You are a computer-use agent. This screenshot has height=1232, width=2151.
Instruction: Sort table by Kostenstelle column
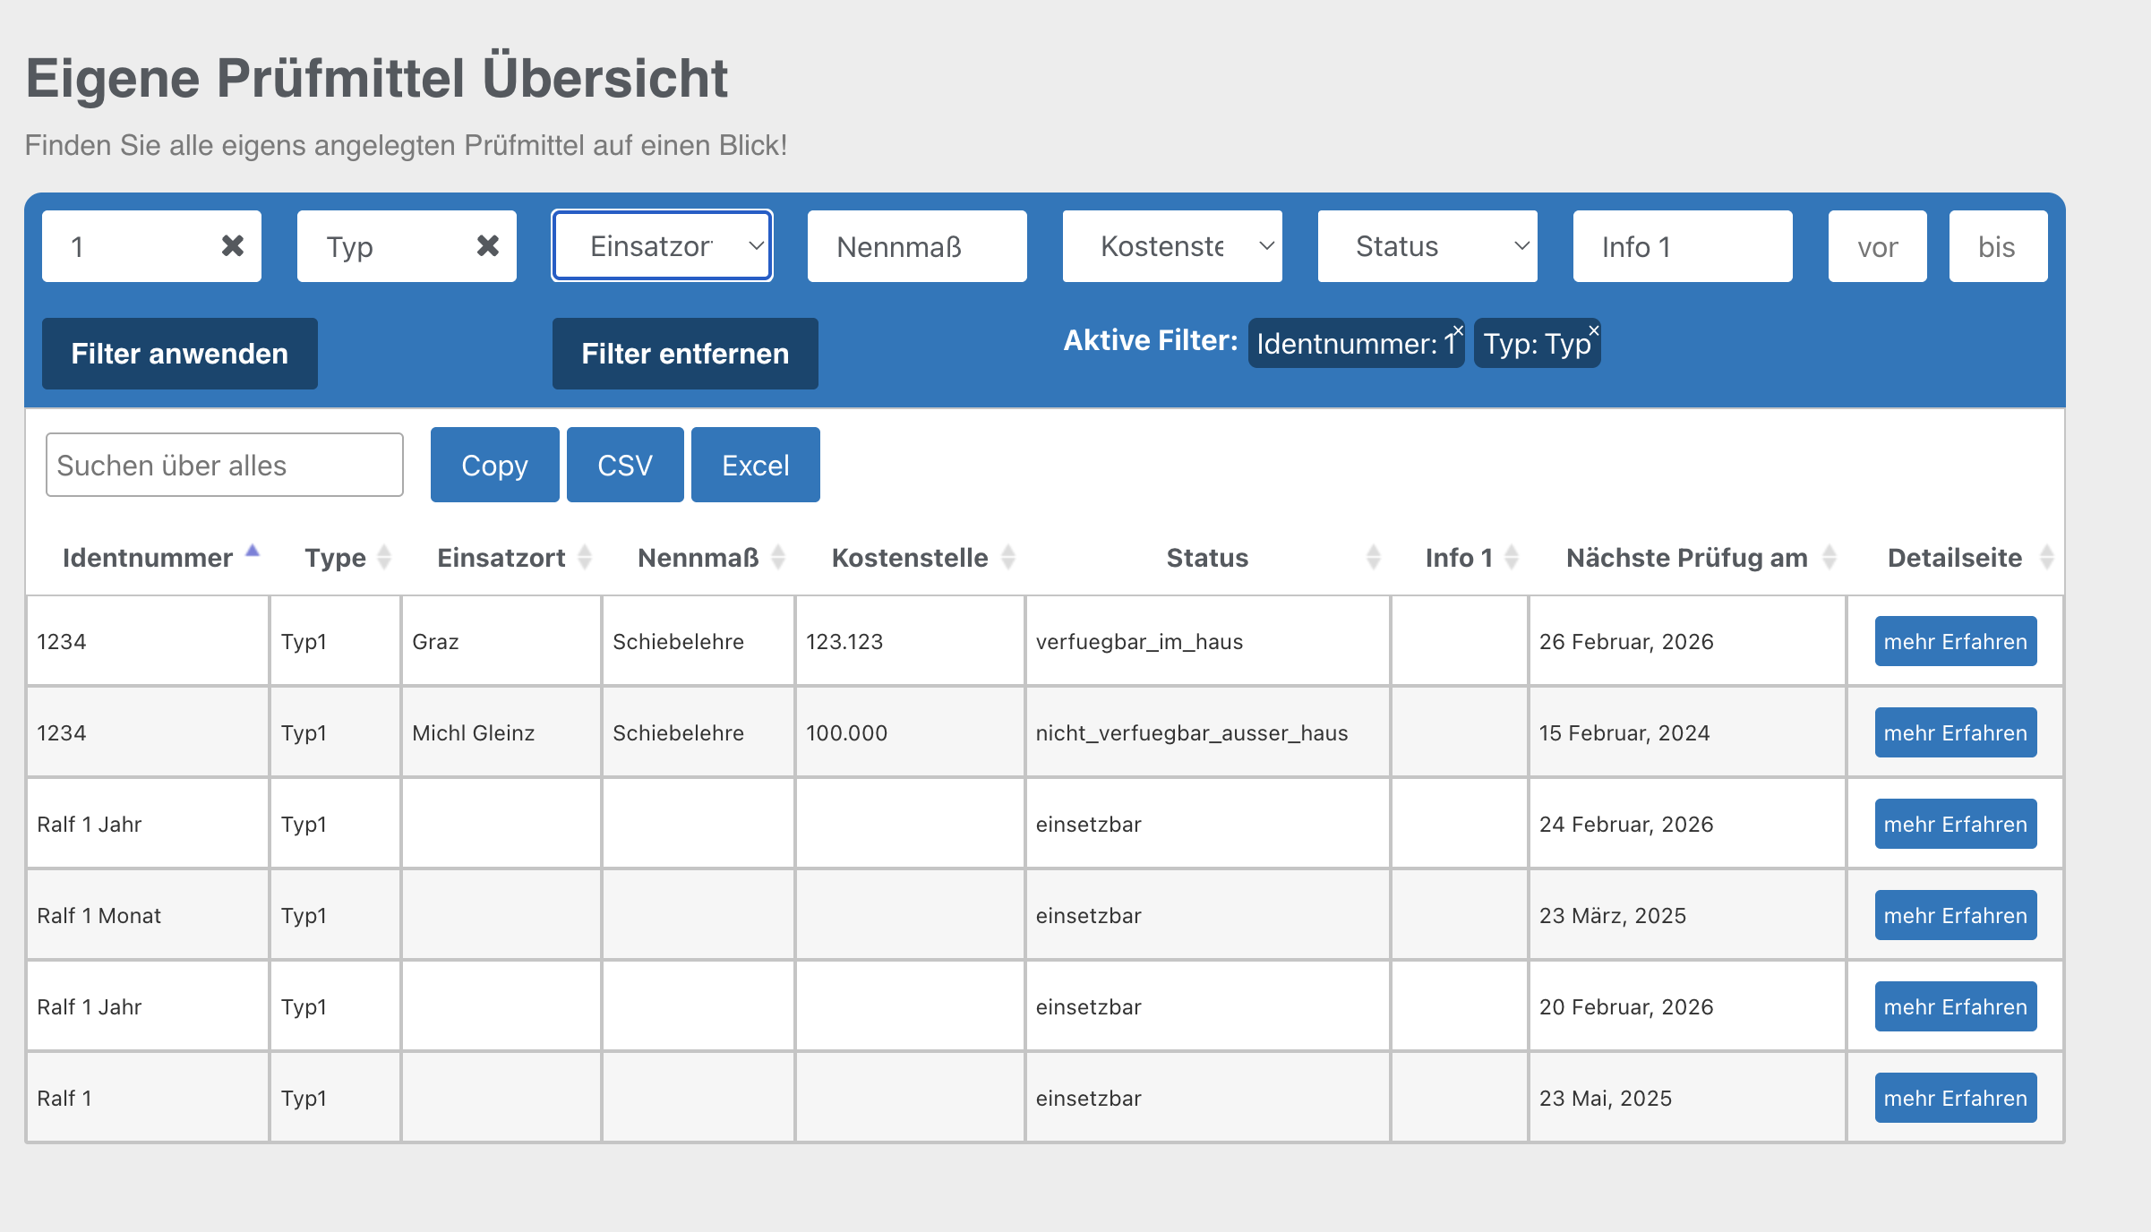click(x=910, y=558)
